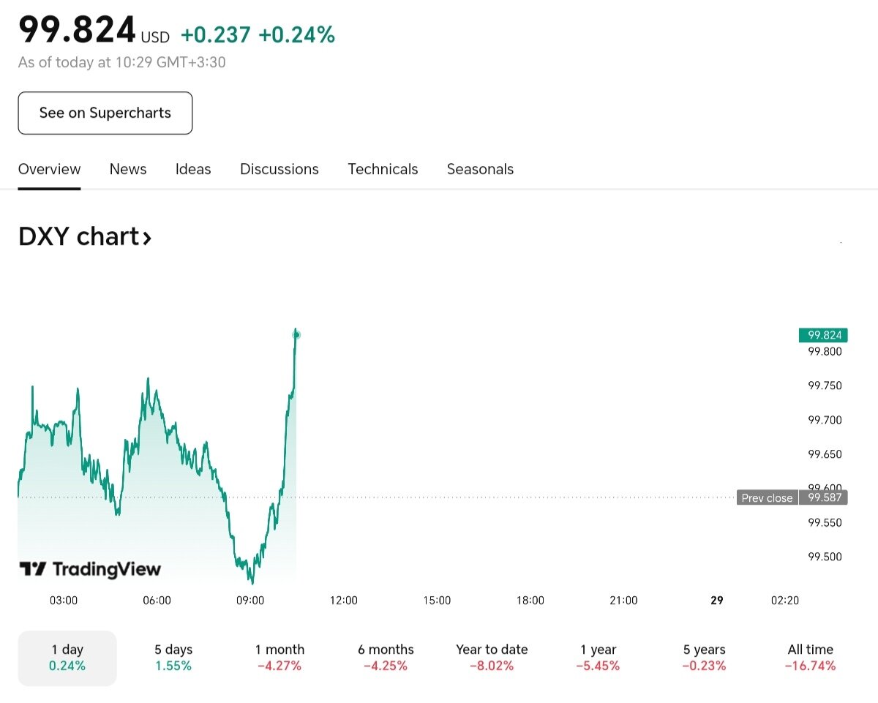Switch chart range to 5 days
878x703 pixels.
click(x=173, y=658)
